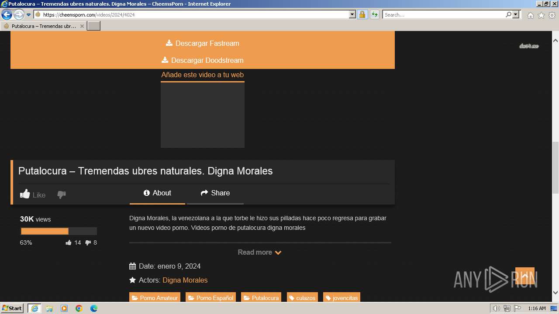Click the 1:16 AM system clock

coord(537,309)
